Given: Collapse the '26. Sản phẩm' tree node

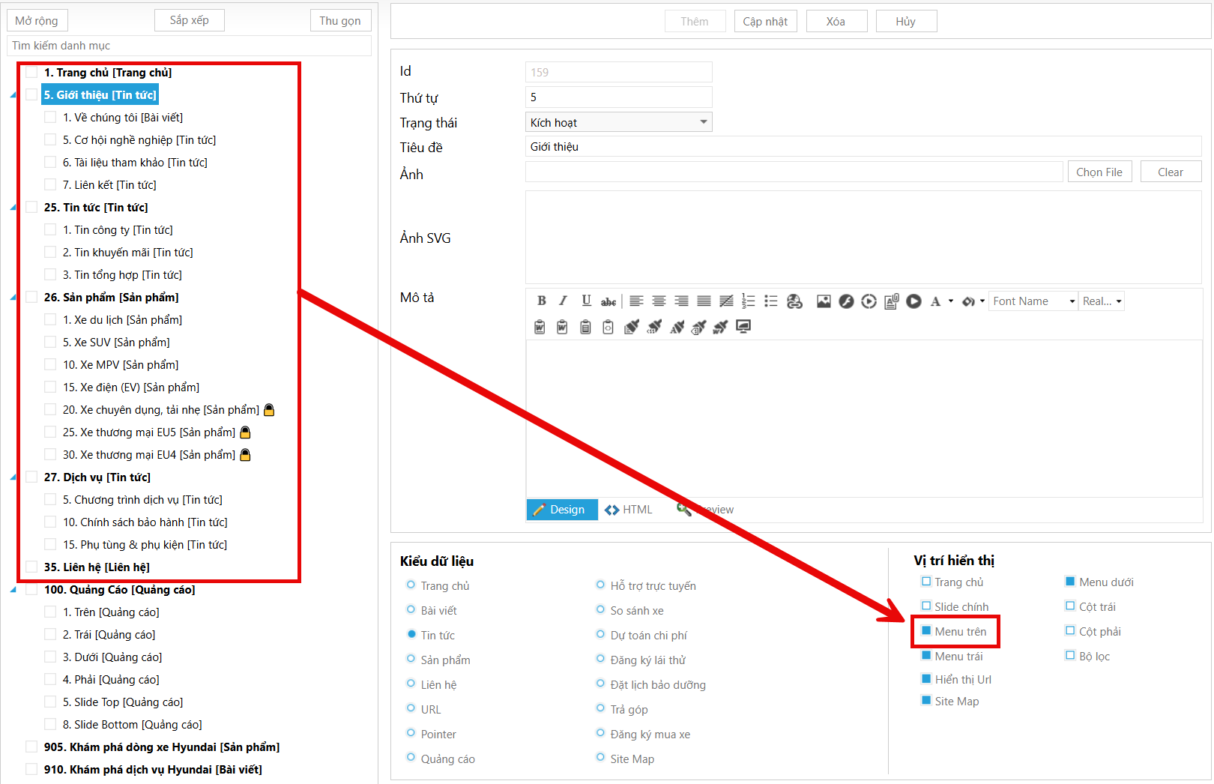Looking at the screenshot, I should (13, 298).
